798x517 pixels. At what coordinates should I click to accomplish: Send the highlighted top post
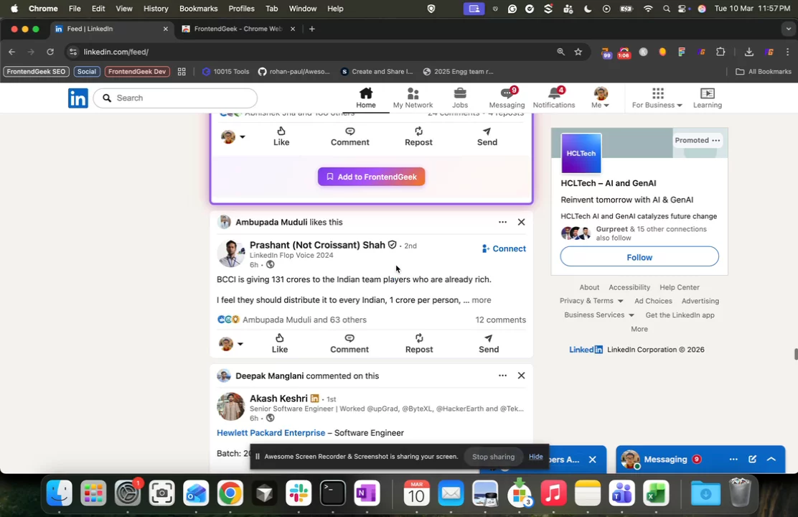click(x=487, y=136)
